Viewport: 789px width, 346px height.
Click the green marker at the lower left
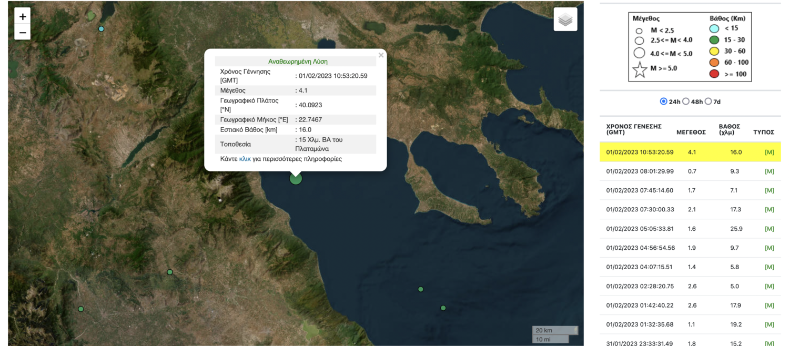[81, 309]
